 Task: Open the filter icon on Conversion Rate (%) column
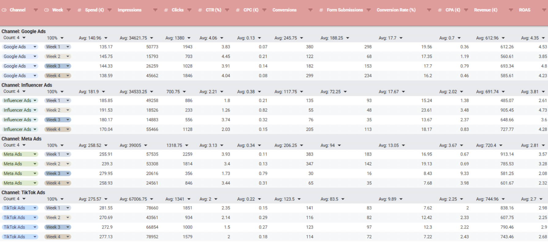point(429,10)
